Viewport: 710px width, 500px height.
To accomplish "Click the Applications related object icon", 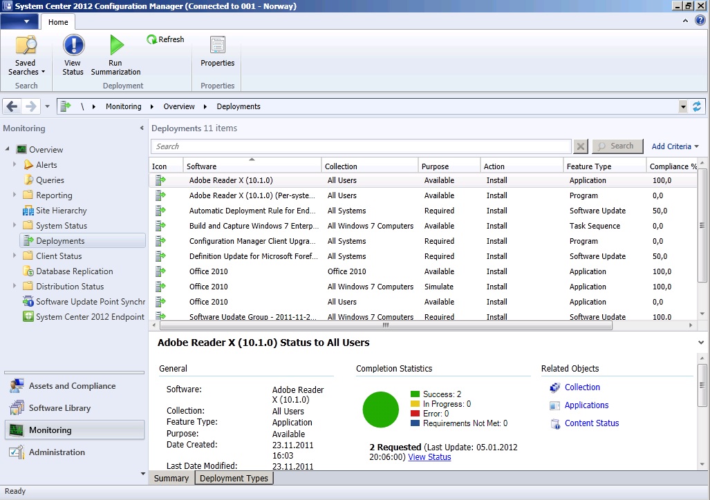I will pyautogui.click(x=554, y=405).
